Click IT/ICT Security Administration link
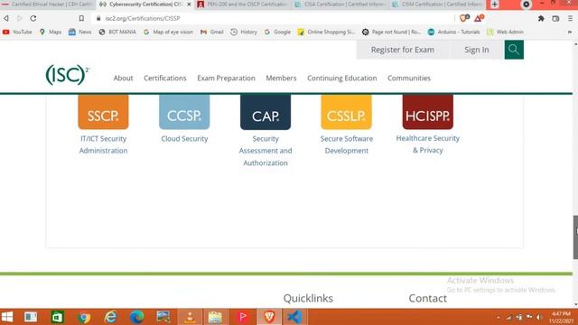The width and height of the screenshot is (578, 325). [103, 144]
